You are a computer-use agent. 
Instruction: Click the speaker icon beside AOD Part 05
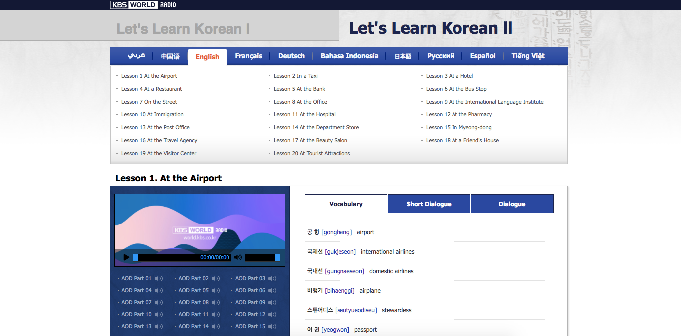(216, 290)
